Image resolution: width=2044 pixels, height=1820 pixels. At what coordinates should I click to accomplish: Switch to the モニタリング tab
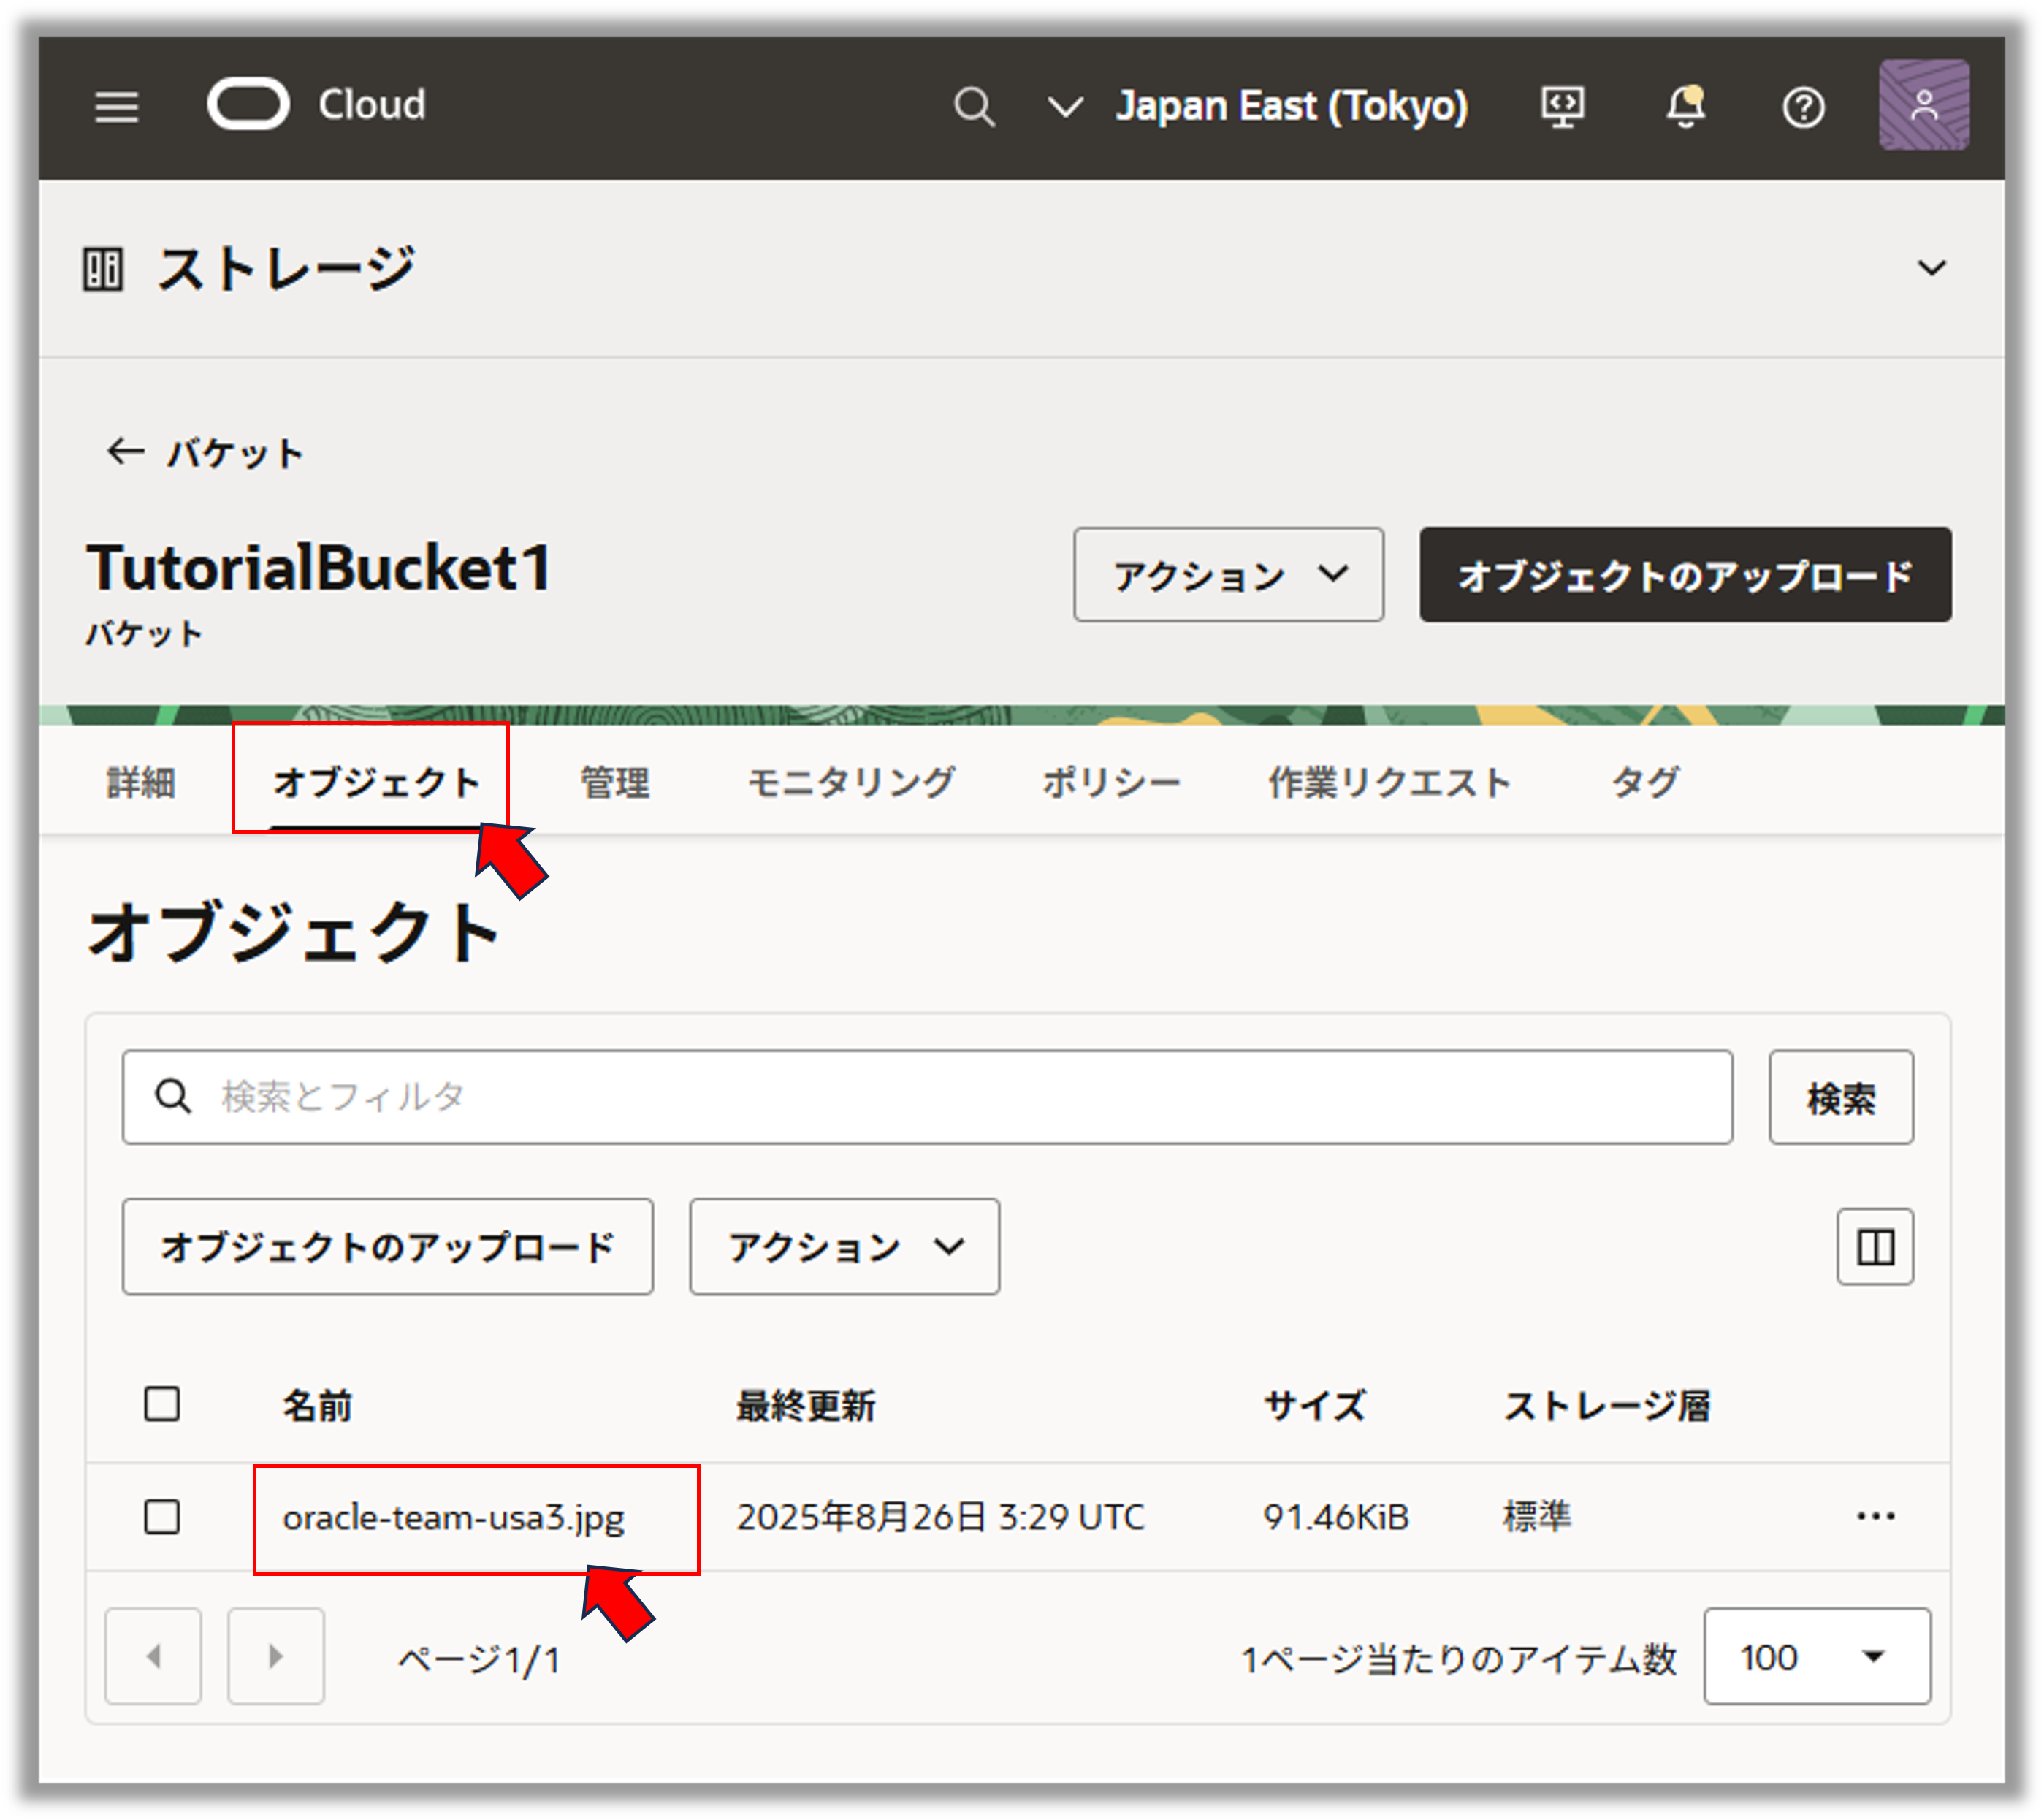pyautogui.click(x=851, y=782)
